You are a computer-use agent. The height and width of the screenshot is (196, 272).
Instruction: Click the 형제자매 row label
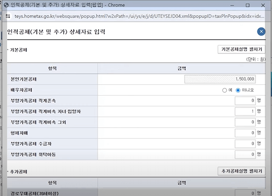point(19,133)
